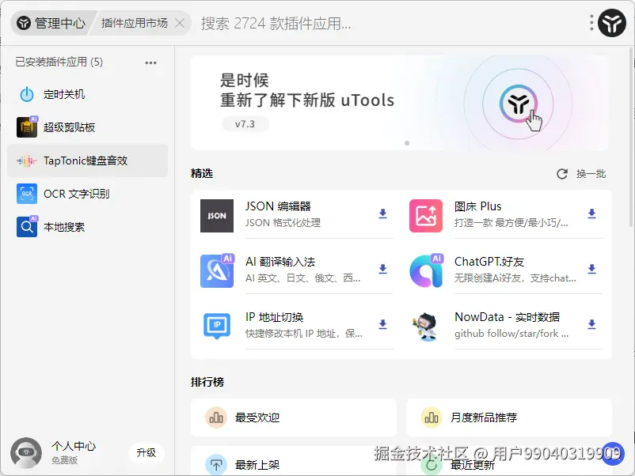Click the ChatGPT.好友 title text
The width and height of the screenshot is (635, 476).
pyautogui.click(x=489, y=262)
